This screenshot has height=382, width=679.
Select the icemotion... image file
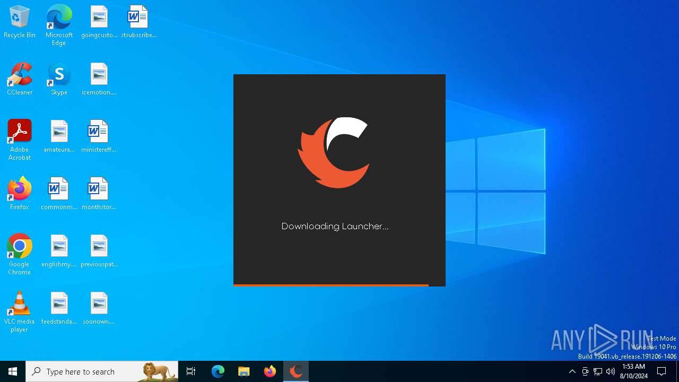coord(99,79)
